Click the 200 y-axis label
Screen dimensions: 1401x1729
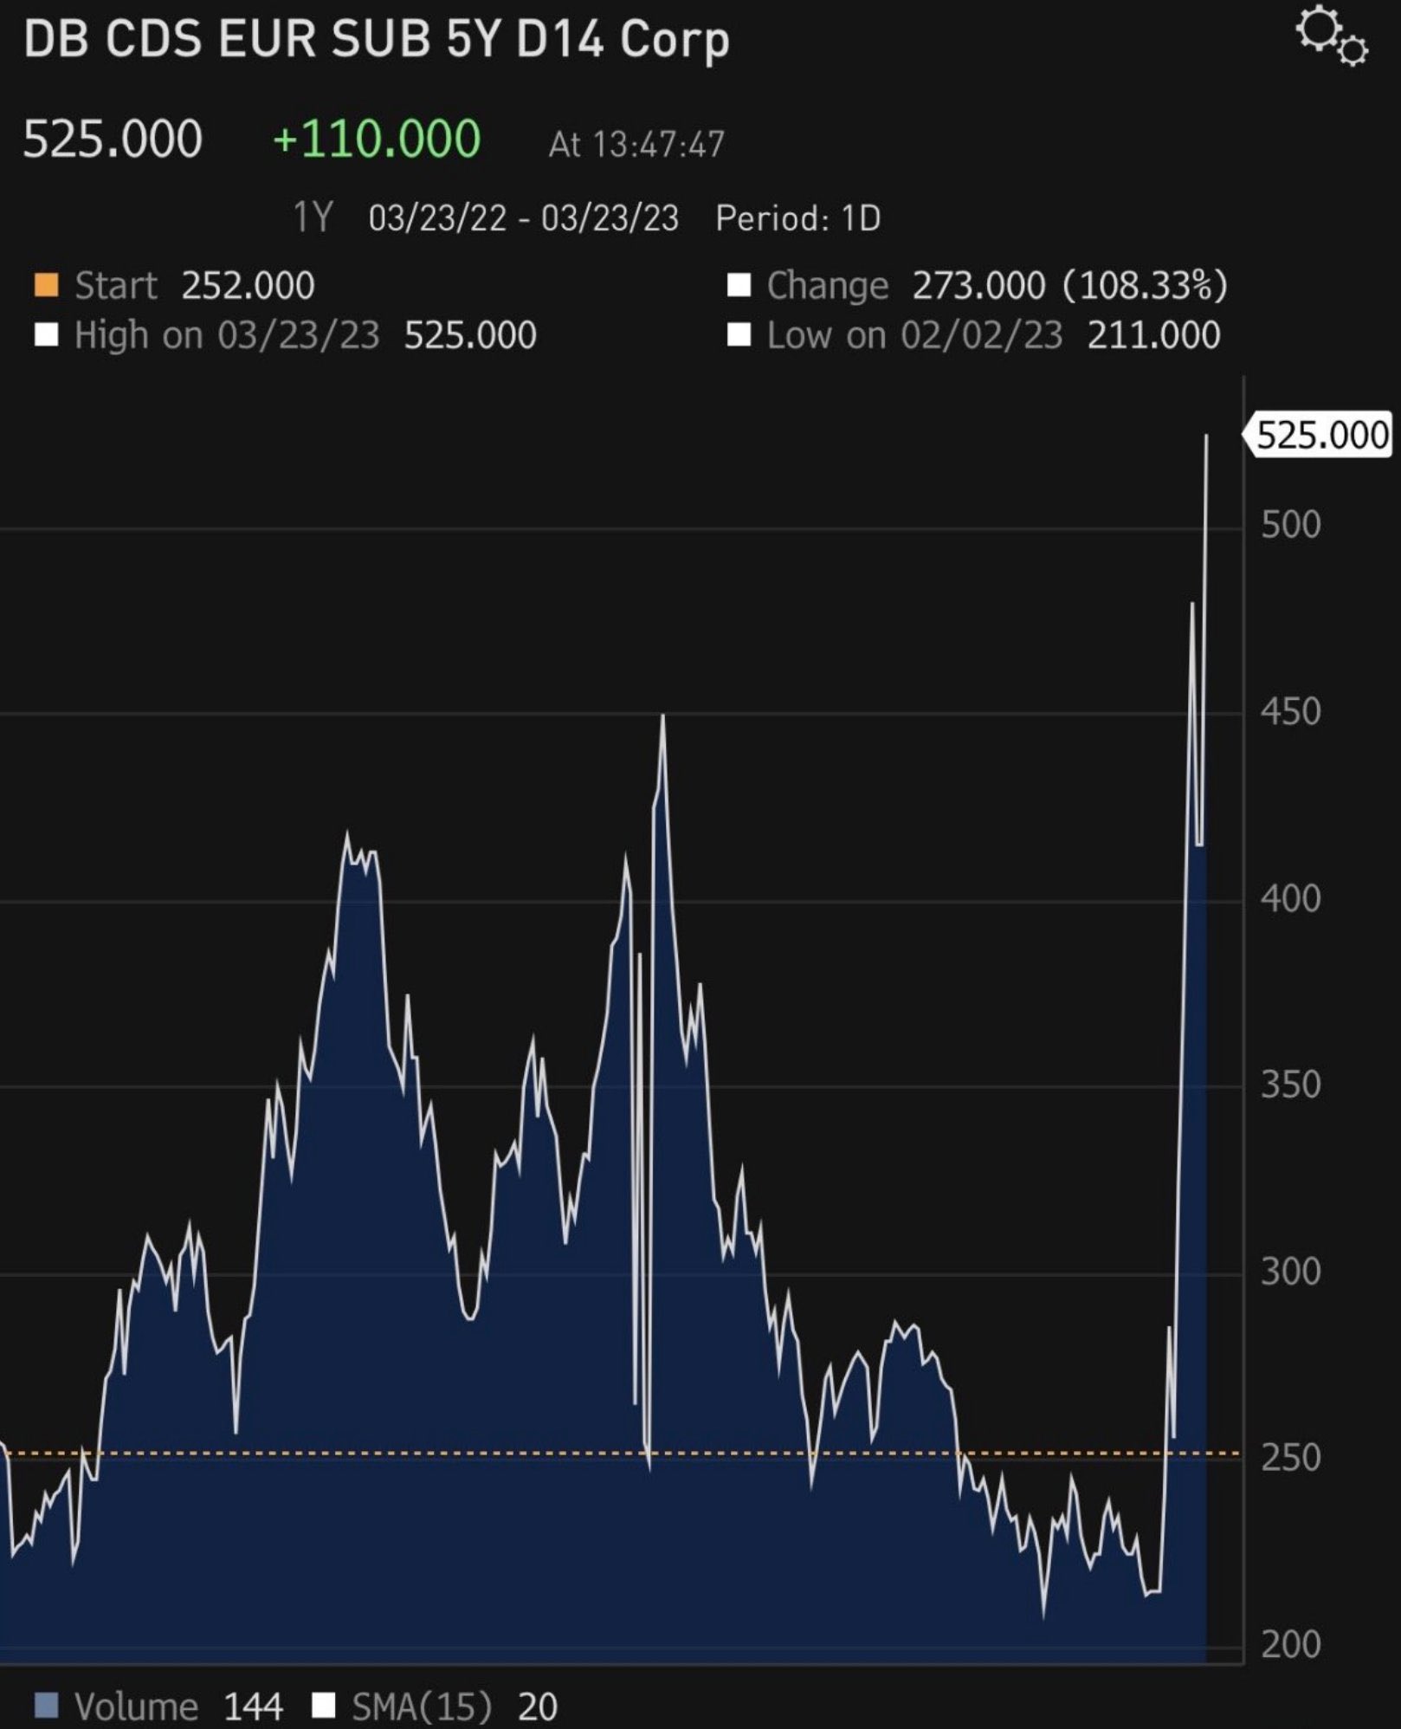(1290, 1645)
